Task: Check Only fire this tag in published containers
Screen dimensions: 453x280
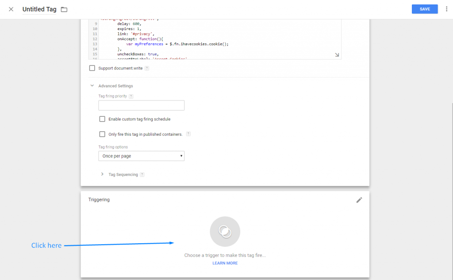Action: (x=102, y=134)
